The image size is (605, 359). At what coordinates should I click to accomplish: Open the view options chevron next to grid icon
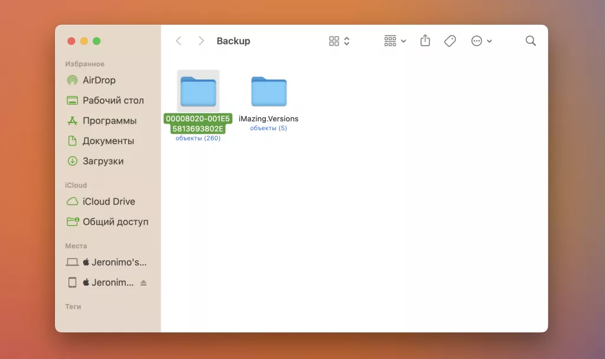click(x=346, y=41)
